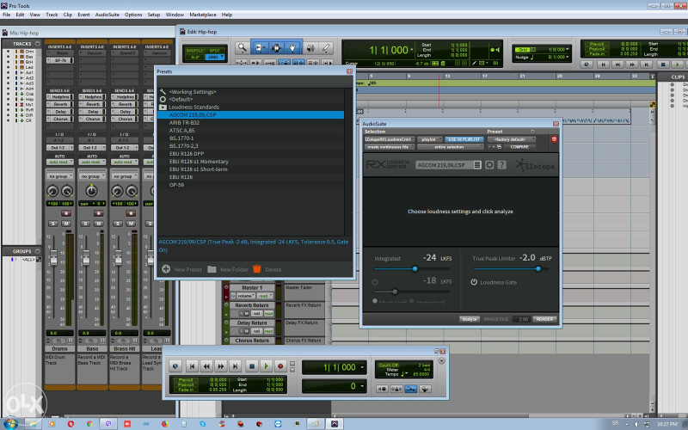Open entire selection dropdown in AudioSuite
688x430 pixels.
click(x=451, y=147)
